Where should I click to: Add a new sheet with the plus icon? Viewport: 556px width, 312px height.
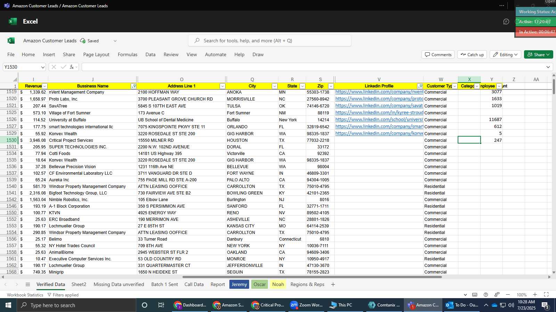pos(333,284)
